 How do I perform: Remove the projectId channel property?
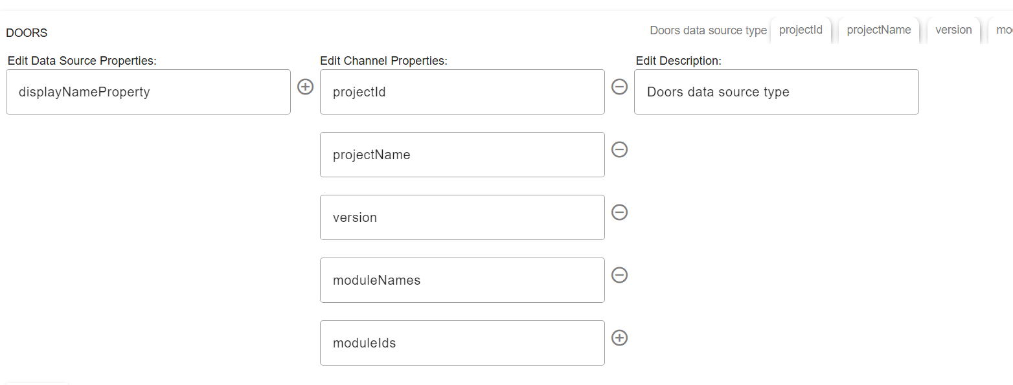pyautogui.click(x=620, y=87)
